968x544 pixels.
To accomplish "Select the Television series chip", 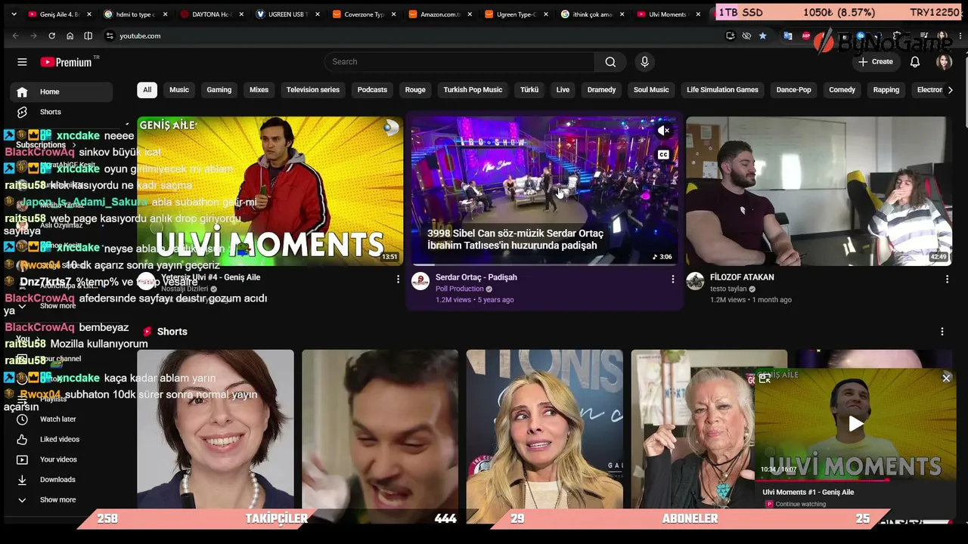I will 313,90.
